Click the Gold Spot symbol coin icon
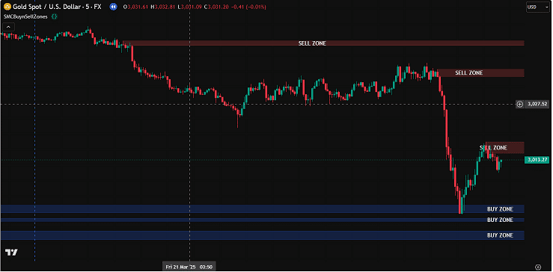The width and height of the screenshot is (553, 272). (x=7, y=6)
